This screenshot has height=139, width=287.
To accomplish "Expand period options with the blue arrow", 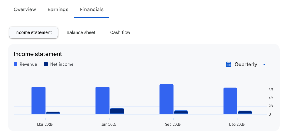I will click(264, 64).
